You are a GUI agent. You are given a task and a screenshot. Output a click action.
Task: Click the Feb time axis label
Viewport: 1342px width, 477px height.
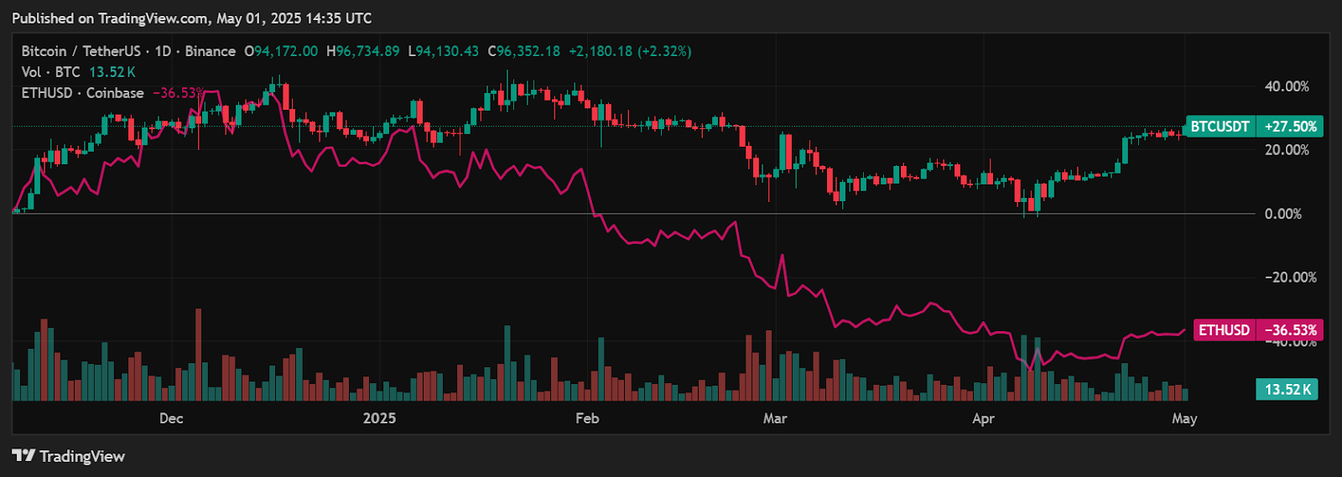point(587,418)
